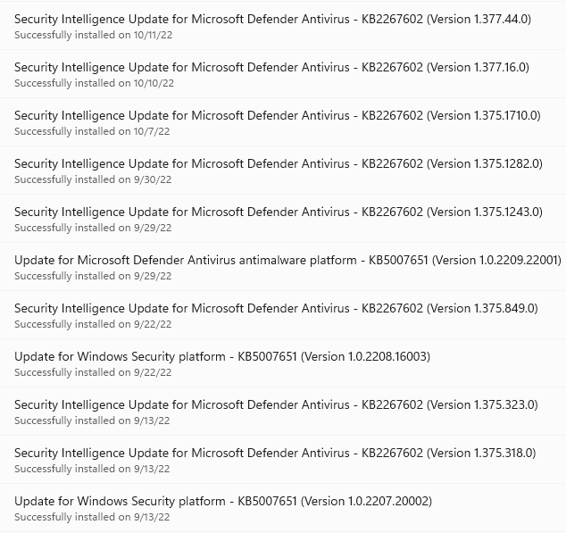Click status under version 1.377.44.0 update
566x533 pixels.
(x=94, y=35)
